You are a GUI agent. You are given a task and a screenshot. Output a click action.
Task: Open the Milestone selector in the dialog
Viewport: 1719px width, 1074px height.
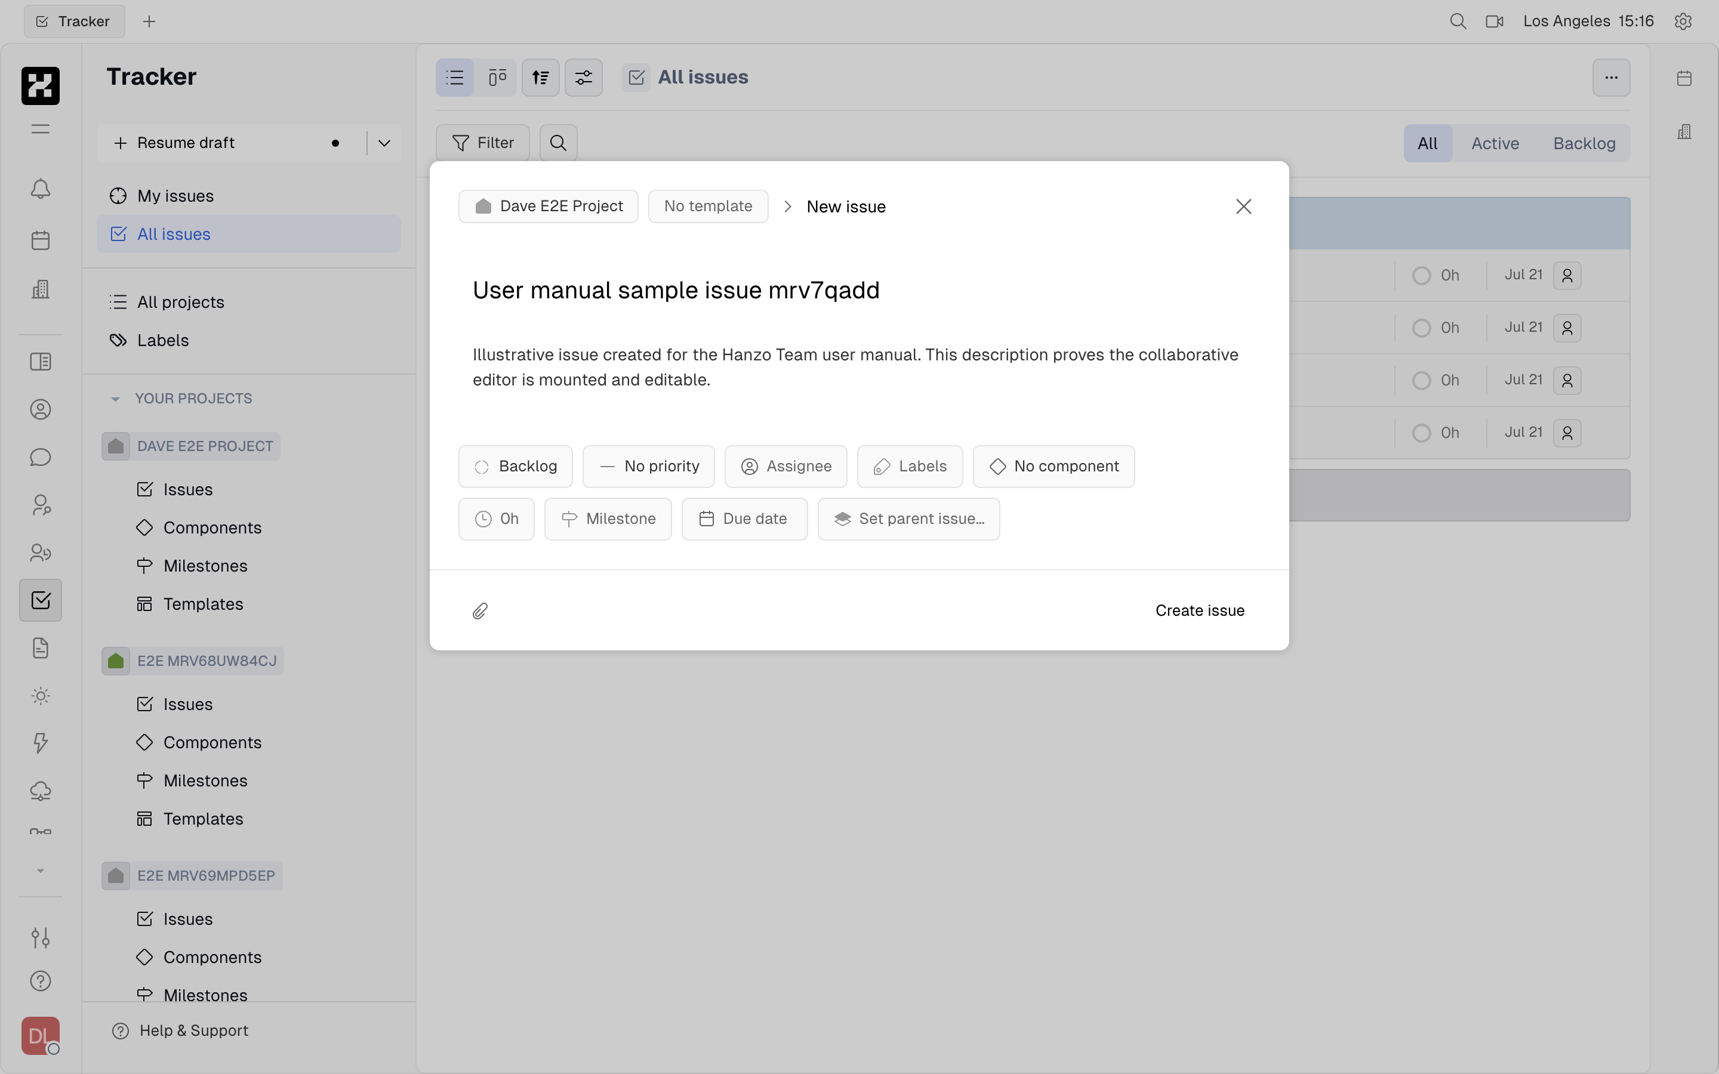(x=608, y=519)
